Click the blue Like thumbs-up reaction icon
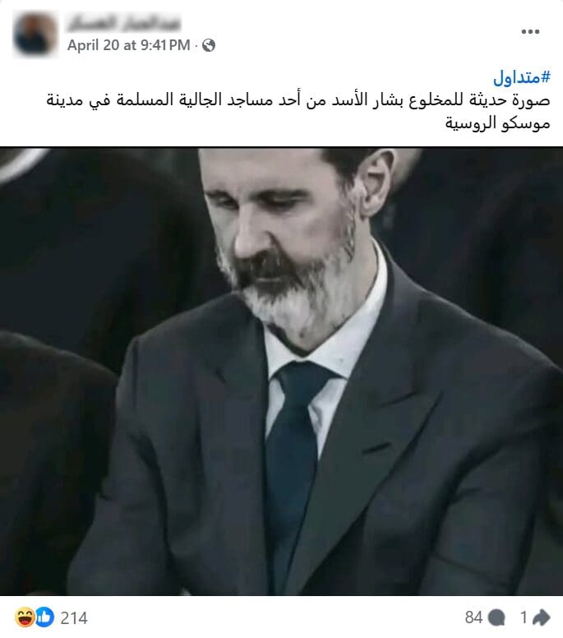This screenshot has height=638, width=563. (x=44, y=617)
